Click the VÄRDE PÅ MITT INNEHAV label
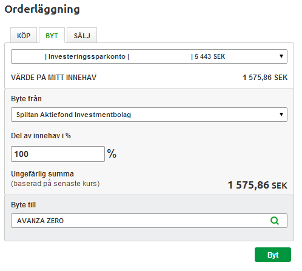 click(x=54, y=78)
